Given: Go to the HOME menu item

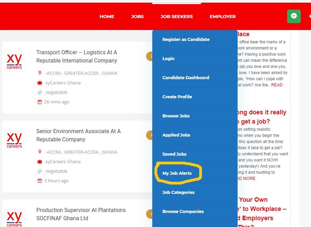Looking at the screenshot, I should (x=107, y=16).
